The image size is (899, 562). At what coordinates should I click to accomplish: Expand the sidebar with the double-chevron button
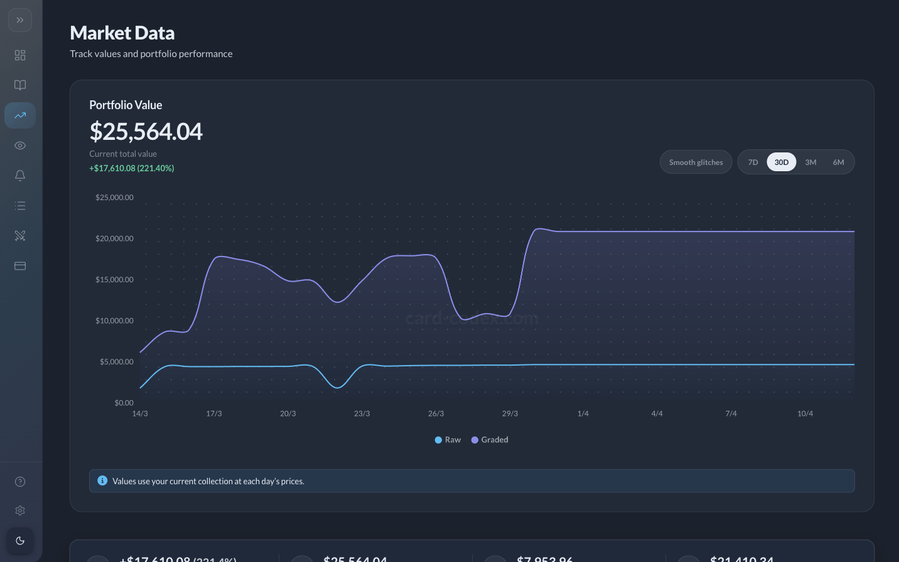point(20,20)
